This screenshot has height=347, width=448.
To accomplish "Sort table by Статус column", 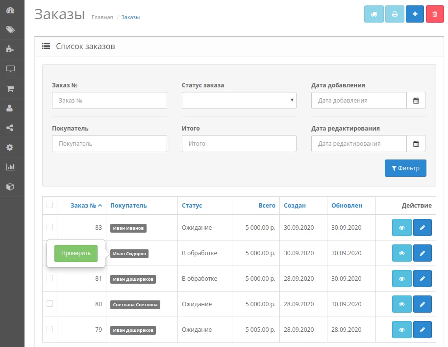I will 192,205.
